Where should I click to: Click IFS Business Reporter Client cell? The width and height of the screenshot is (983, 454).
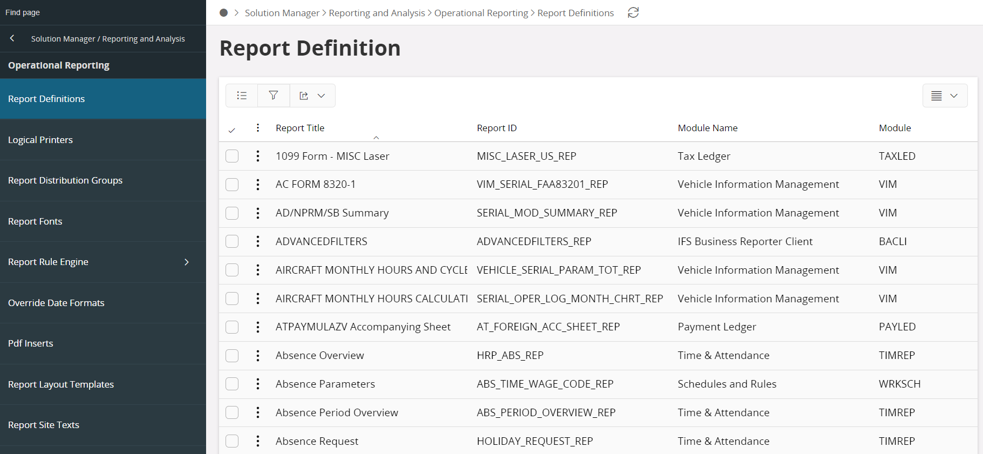745,241
